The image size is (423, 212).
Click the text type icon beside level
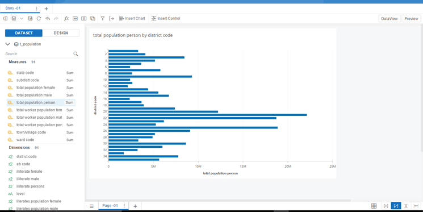point(11,194)
